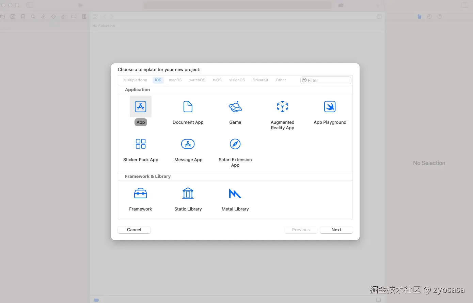
Task: Open the Project navigator folder icon
Action: pos(3,16)
